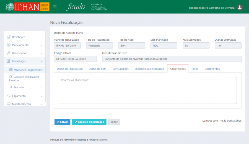249x144 pixels.
Task: Click the user avatar icon
Action: pos(240,8)
